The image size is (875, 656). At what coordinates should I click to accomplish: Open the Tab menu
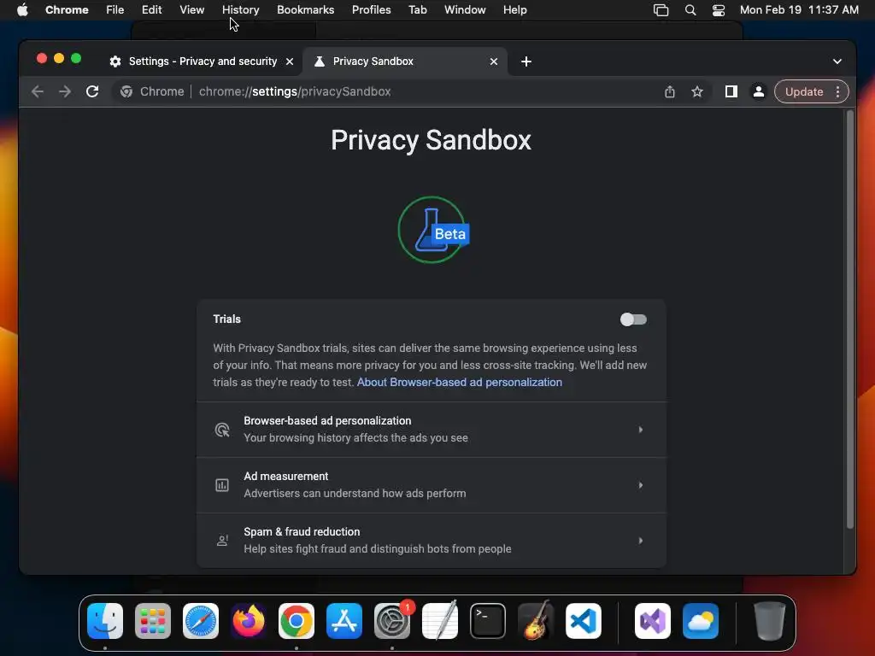pyautogui.click(x=417, y=9)
